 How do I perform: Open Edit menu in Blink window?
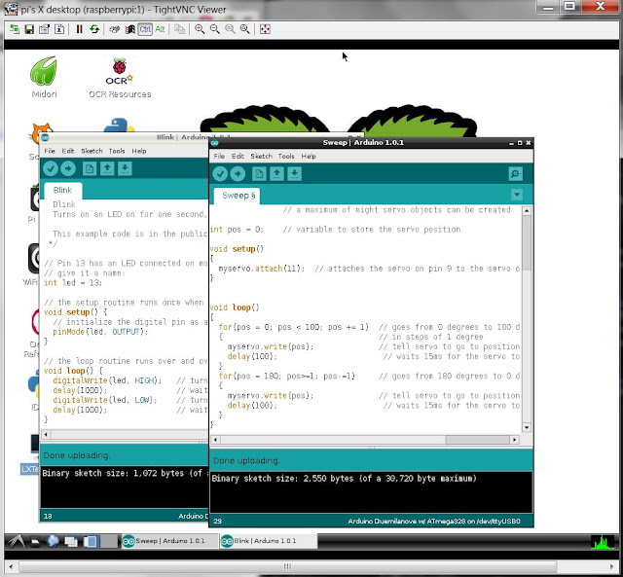pyautogui.click(x=68, y=151)
